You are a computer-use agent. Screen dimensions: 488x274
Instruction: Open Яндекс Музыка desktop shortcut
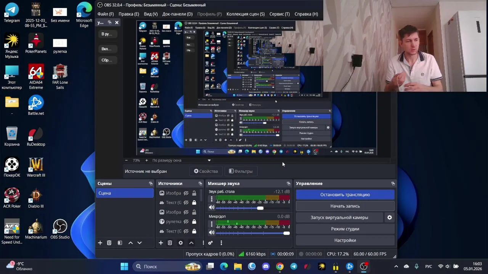12,46
